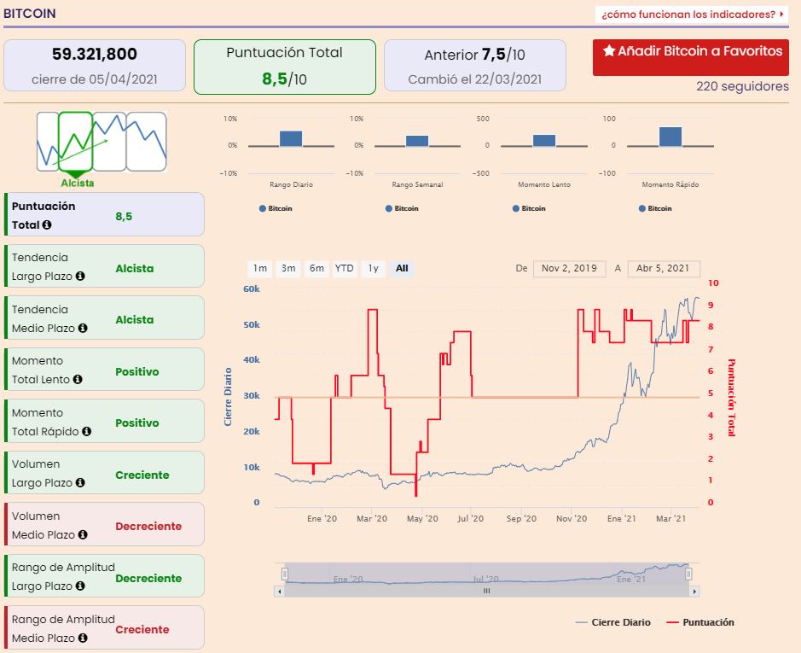
Task: Click info icon for Tendencia Largo Plazo
Action: tap(80, 276)
